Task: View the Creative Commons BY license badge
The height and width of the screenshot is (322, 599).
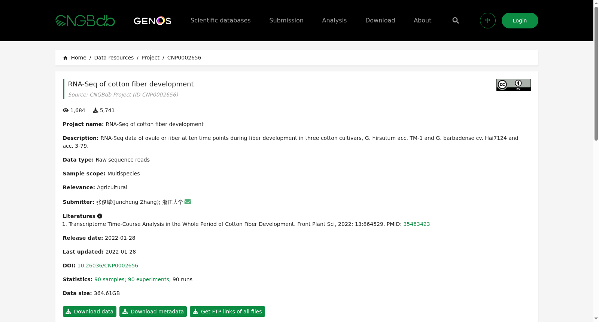Action: [514, 85]
